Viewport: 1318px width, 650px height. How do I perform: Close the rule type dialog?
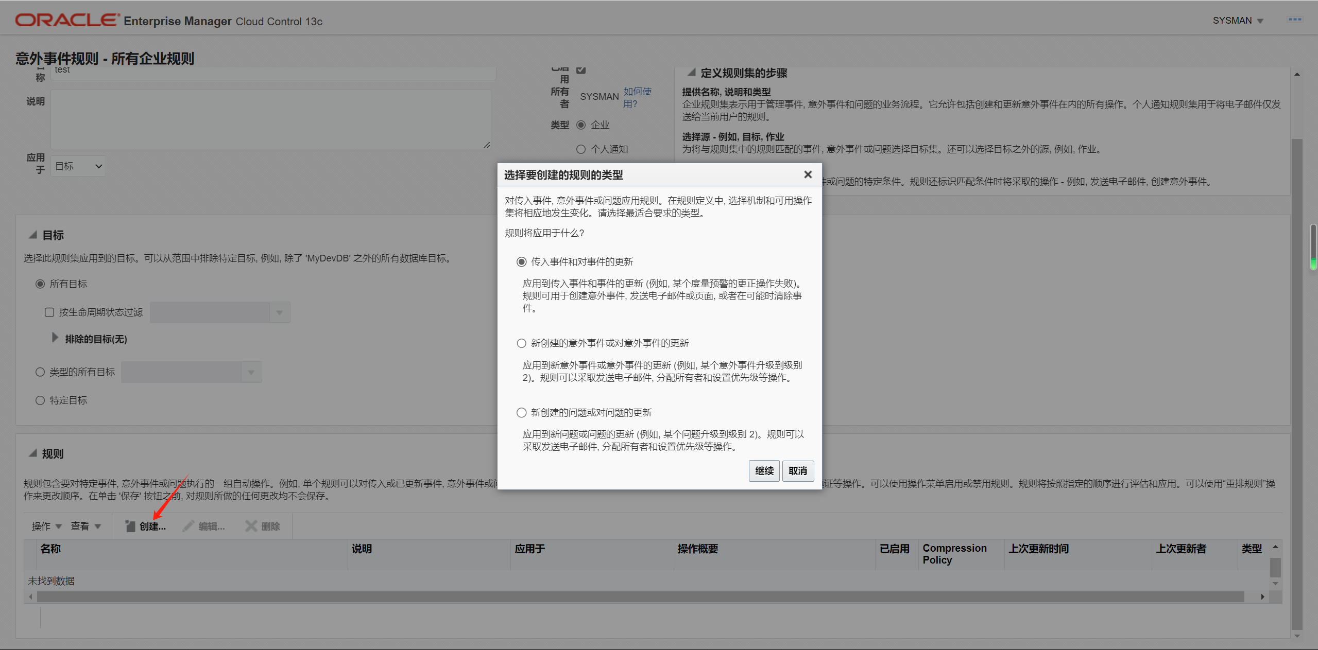(x=808, y=174)
